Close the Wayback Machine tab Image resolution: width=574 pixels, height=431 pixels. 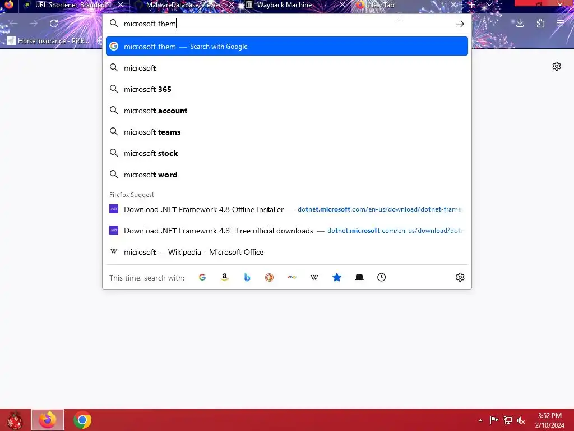click(x=342, y=5)
